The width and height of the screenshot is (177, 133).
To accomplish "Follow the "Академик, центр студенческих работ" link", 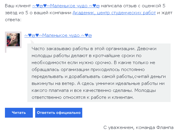I will tap(114, 13).
